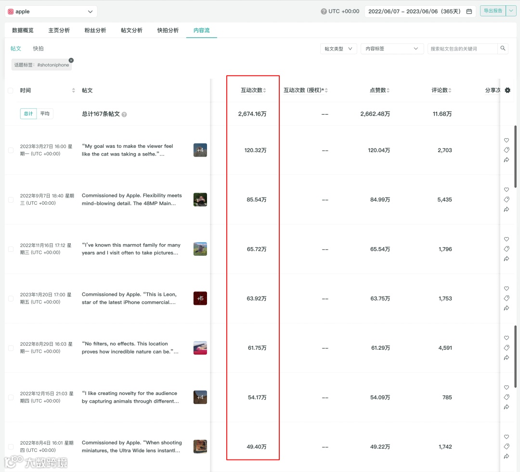The width and height of the screenshot is (520, 472).
Task: Favorite the No filters post
Action: tap(507, 338)
